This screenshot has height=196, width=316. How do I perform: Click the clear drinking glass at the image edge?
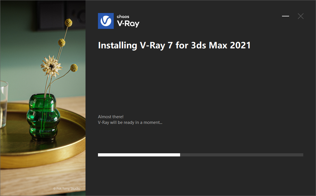[3, 104]
